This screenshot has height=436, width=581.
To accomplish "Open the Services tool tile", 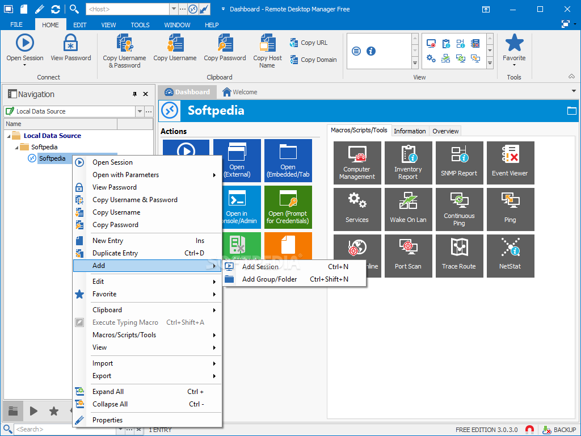I will tap(357, 209).
